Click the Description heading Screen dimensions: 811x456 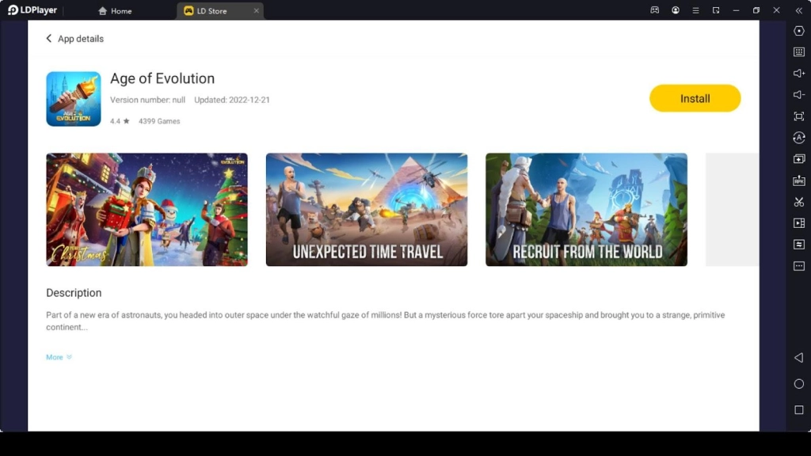coord(74,293)
